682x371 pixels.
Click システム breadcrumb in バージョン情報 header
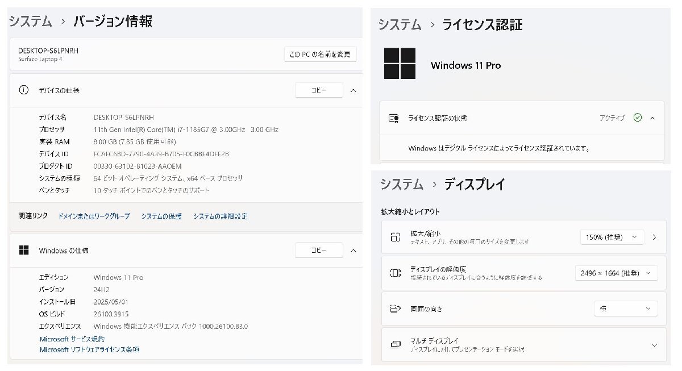click(30, 22)
